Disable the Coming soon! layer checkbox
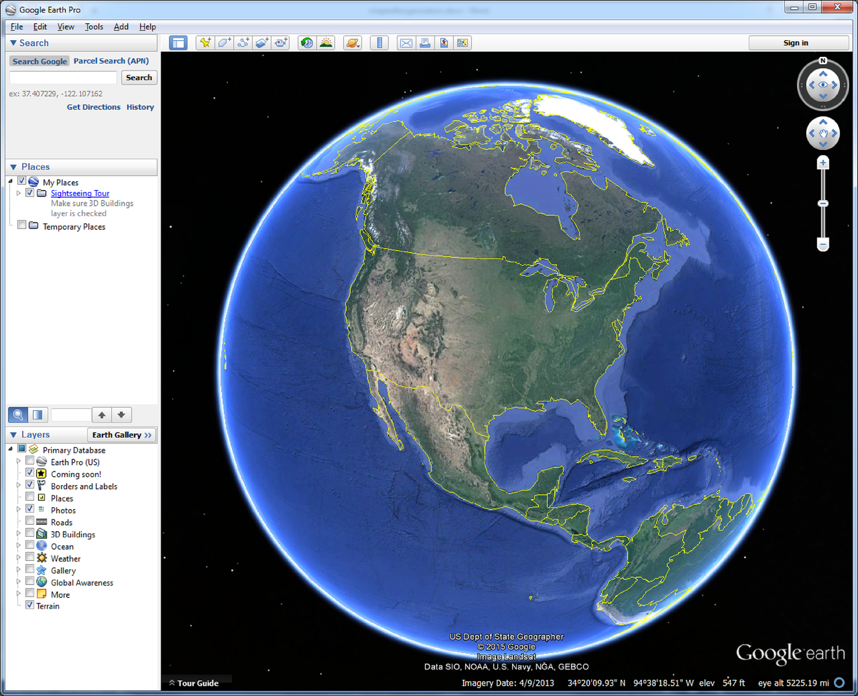The image size is (858, 696). [30, 473]
